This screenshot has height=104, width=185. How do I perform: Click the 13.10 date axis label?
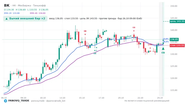pyautogui.click(x=62, y=98)
